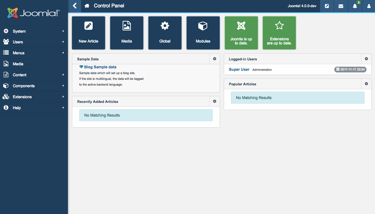Expand the Users menu arrow

click(x=63, y=42)
